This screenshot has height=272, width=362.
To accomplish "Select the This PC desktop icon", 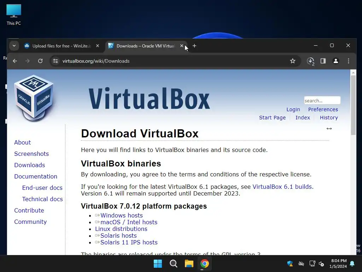I will (x=14, y=15).
